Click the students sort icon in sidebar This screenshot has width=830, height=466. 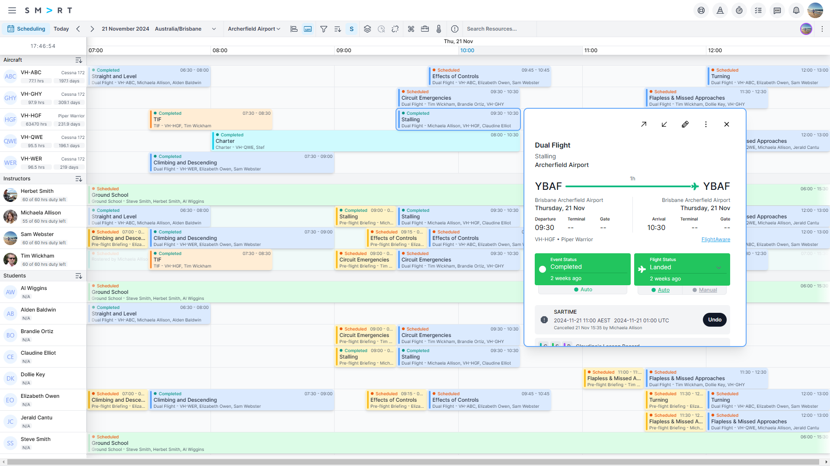point(79,276)
